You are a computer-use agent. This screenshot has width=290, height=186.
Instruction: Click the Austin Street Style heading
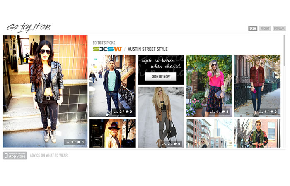(x=147, y=49)
